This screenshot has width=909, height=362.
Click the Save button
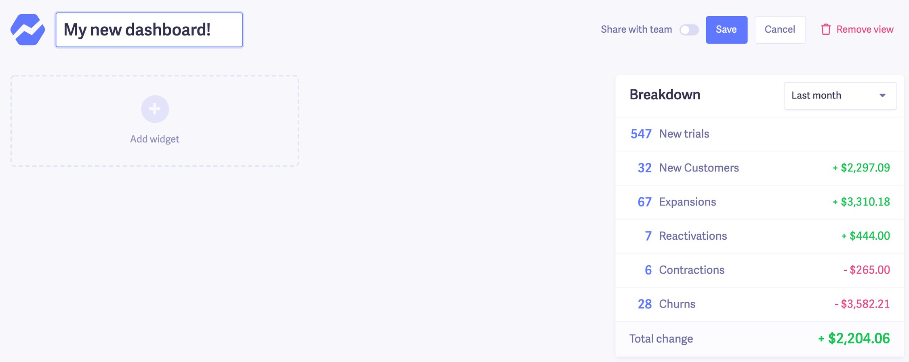[726, 29]
